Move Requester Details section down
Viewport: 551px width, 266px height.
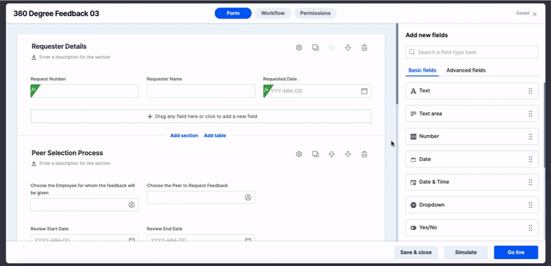[x=348, y=48]
